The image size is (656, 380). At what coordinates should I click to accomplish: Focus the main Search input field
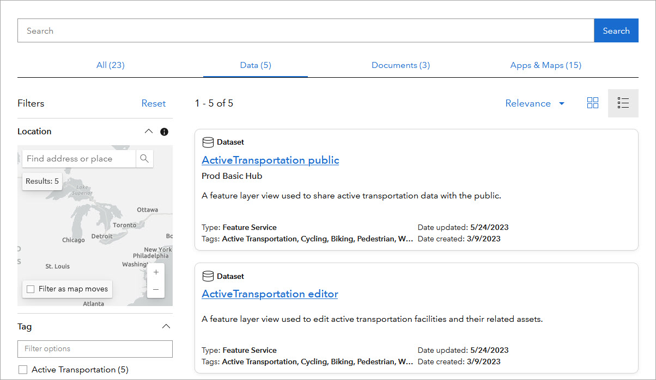point(306,30)
